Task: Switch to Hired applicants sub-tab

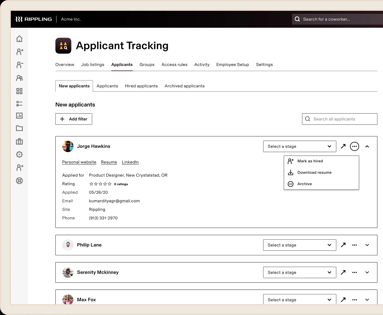Action: coord(141,86)
